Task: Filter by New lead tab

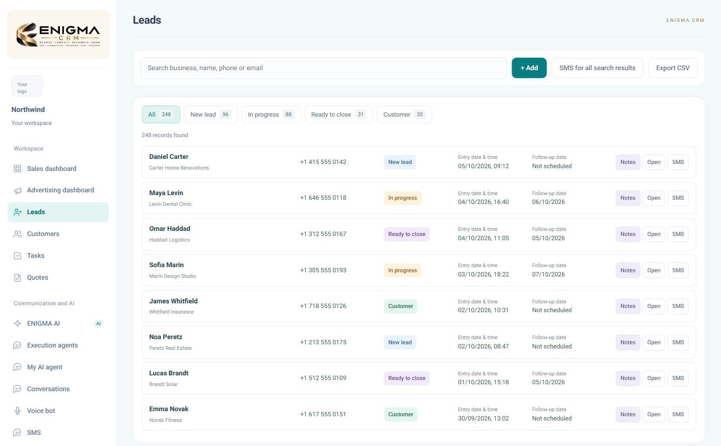Action: coord(211,115)
